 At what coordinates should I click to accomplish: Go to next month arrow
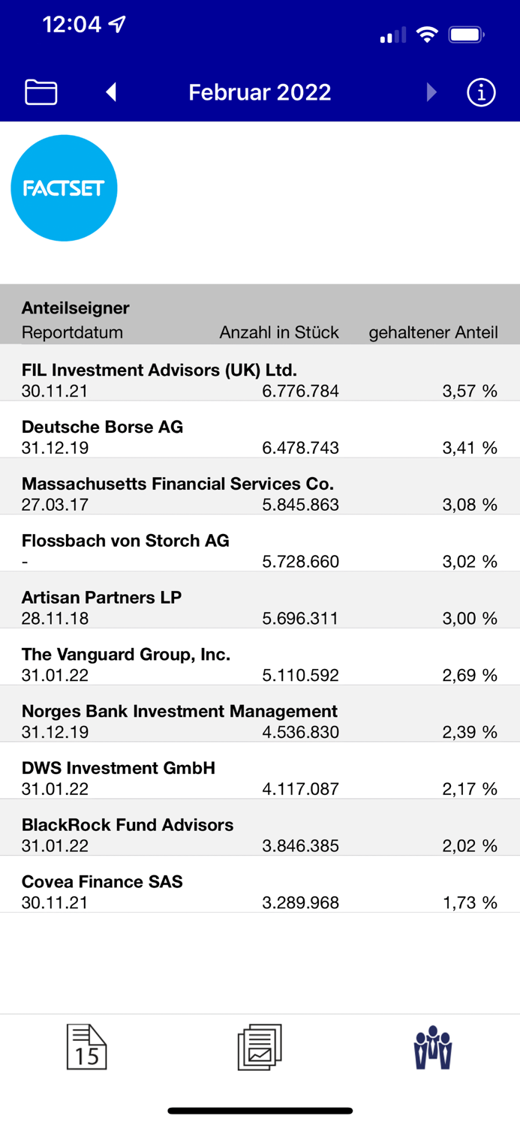(431, 92)
